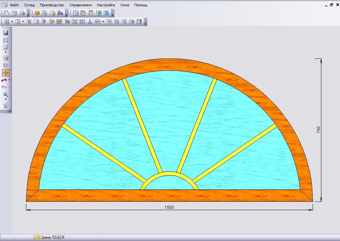The width and height of the screenshot is (340, 241).
Task: Open the Настройки menu
Action: pyautogui.click(x=106, y=5)
